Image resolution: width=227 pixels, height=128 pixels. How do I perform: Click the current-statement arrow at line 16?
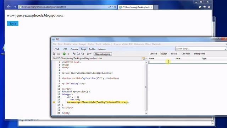tap(54, 102)
